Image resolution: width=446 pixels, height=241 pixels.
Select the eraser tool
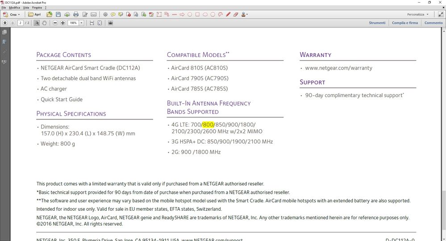[236, 14]
